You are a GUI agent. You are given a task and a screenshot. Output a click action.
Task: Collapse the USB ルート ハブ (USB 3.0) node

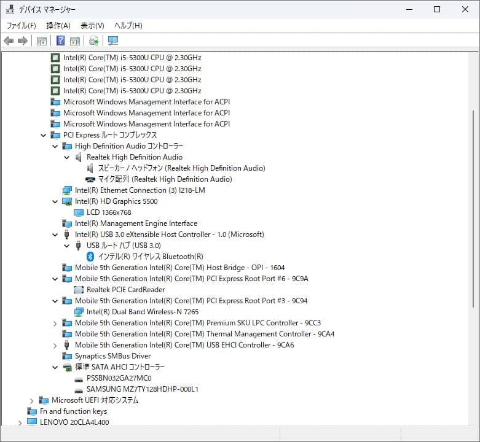67,246
